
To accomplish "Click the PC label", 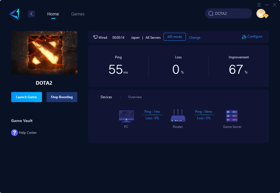I will click(126, 127).
